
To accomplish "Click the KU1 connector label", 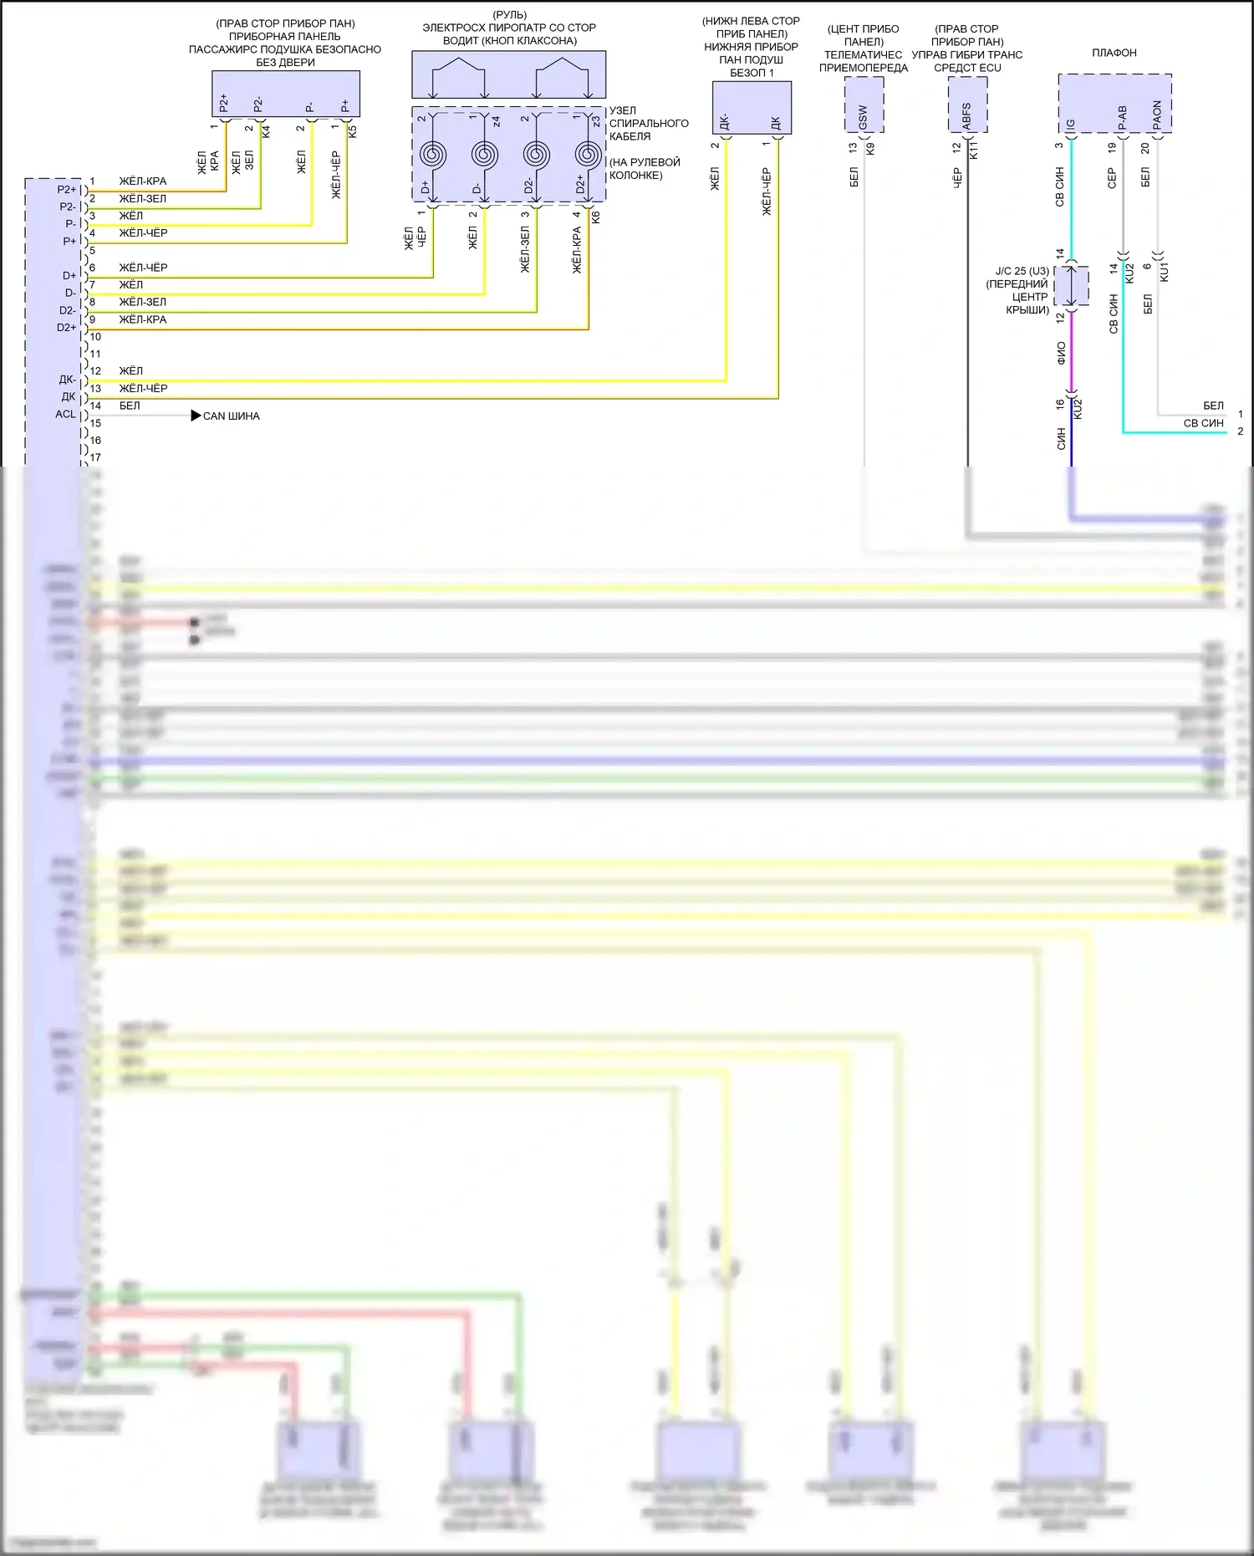I will (x=1165, y=271).
